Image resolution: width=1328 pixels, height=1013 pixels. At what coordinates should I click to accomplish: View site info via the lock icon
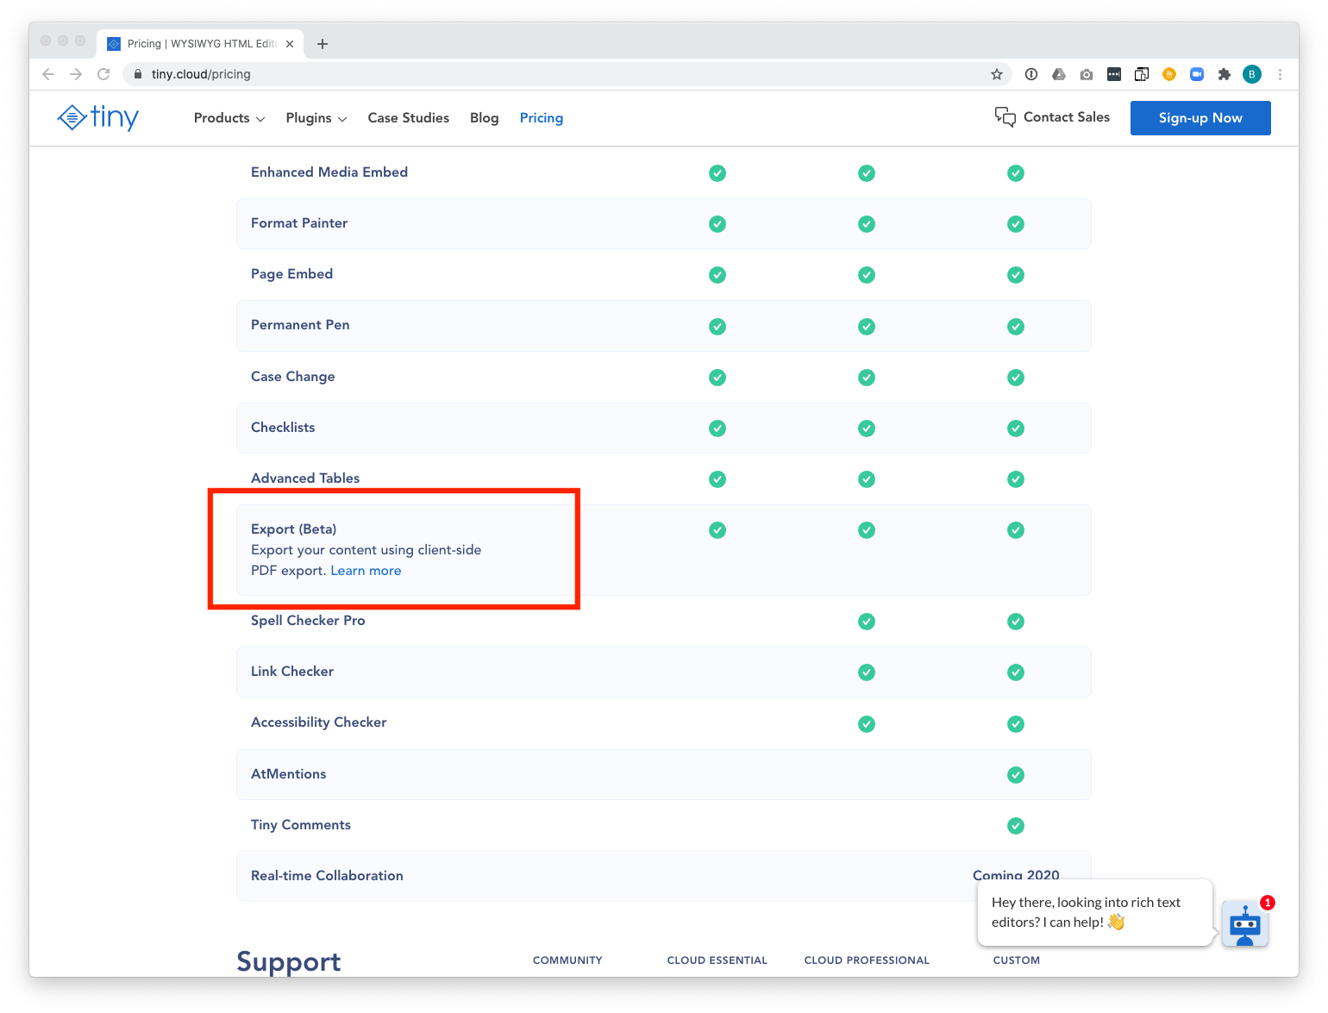point(137,74)
